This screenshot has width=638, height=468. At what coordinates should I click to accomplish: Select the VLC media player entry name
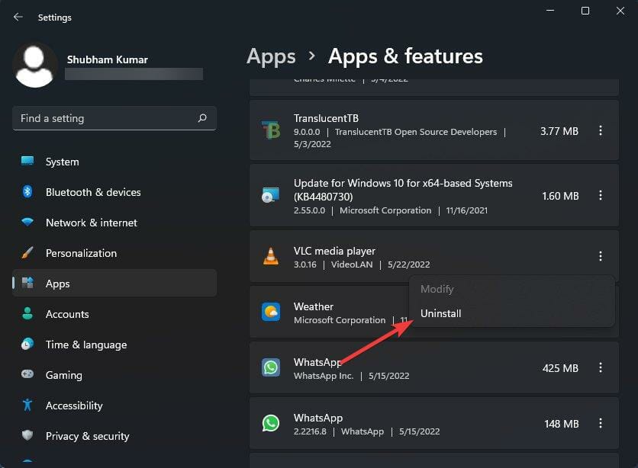334,251
